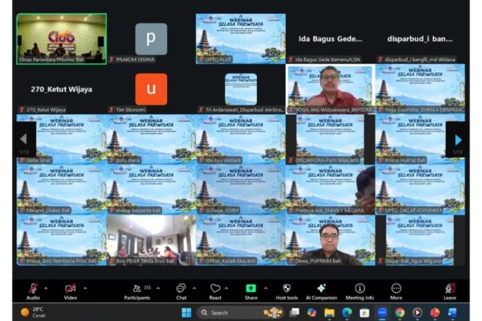Image resolution: width=482 pixels, height=321 pixels.
Task: Select the UPTD PLUT participant tile
Action: point(241,39)
